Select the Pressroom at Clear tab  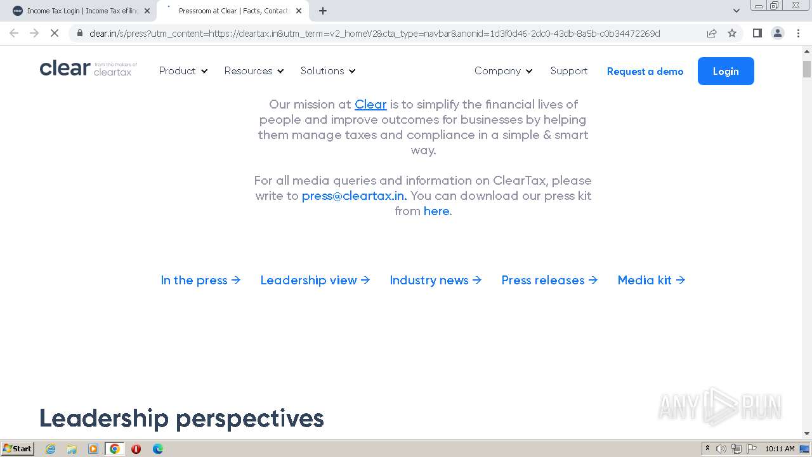[232, 11]
